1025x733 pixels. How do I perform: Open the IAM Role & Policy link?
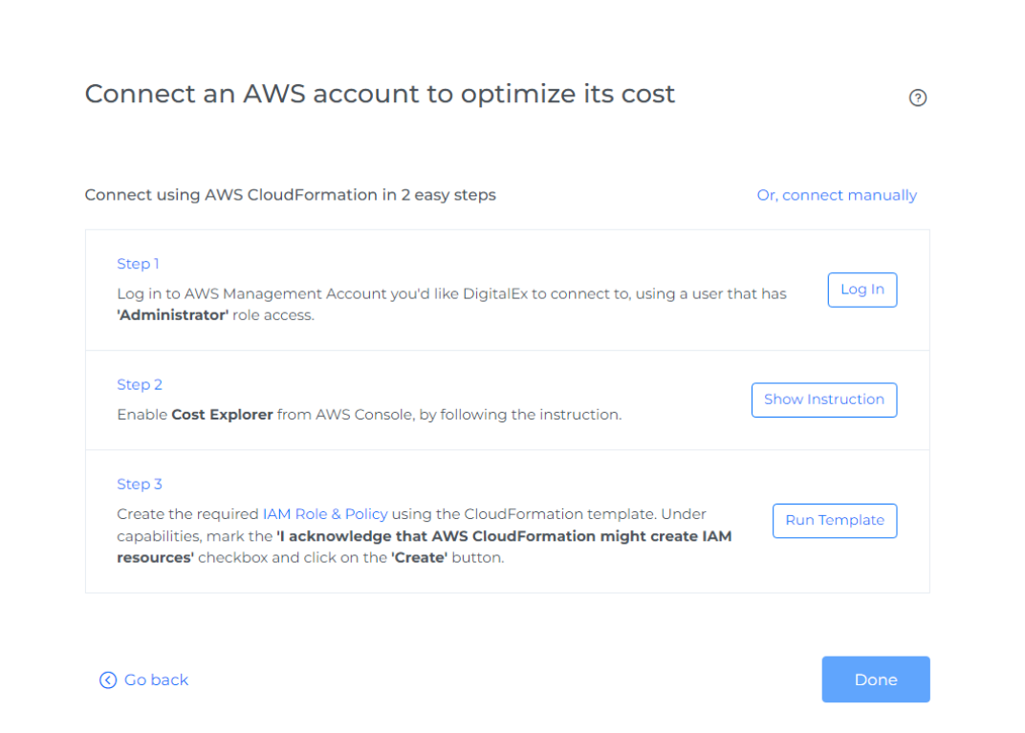(x=325, y=514)
